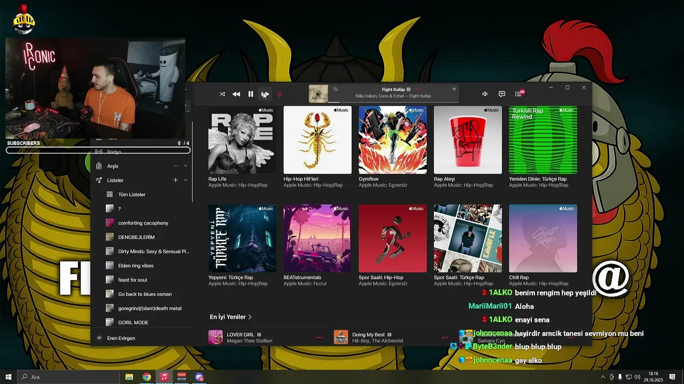Open the Fight Kulüp album artwork in the player
Viewport: 684px width, 384px height.
[x=318, y=94]
